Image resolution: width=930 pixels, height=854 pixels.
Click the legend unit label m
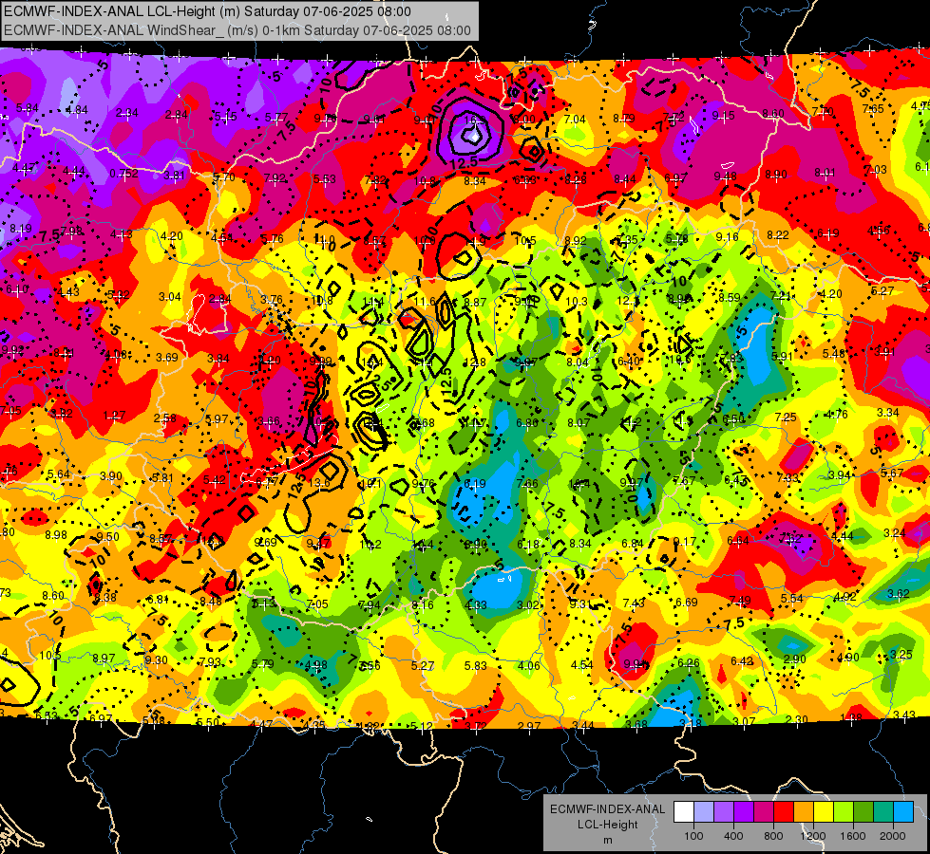607,840
